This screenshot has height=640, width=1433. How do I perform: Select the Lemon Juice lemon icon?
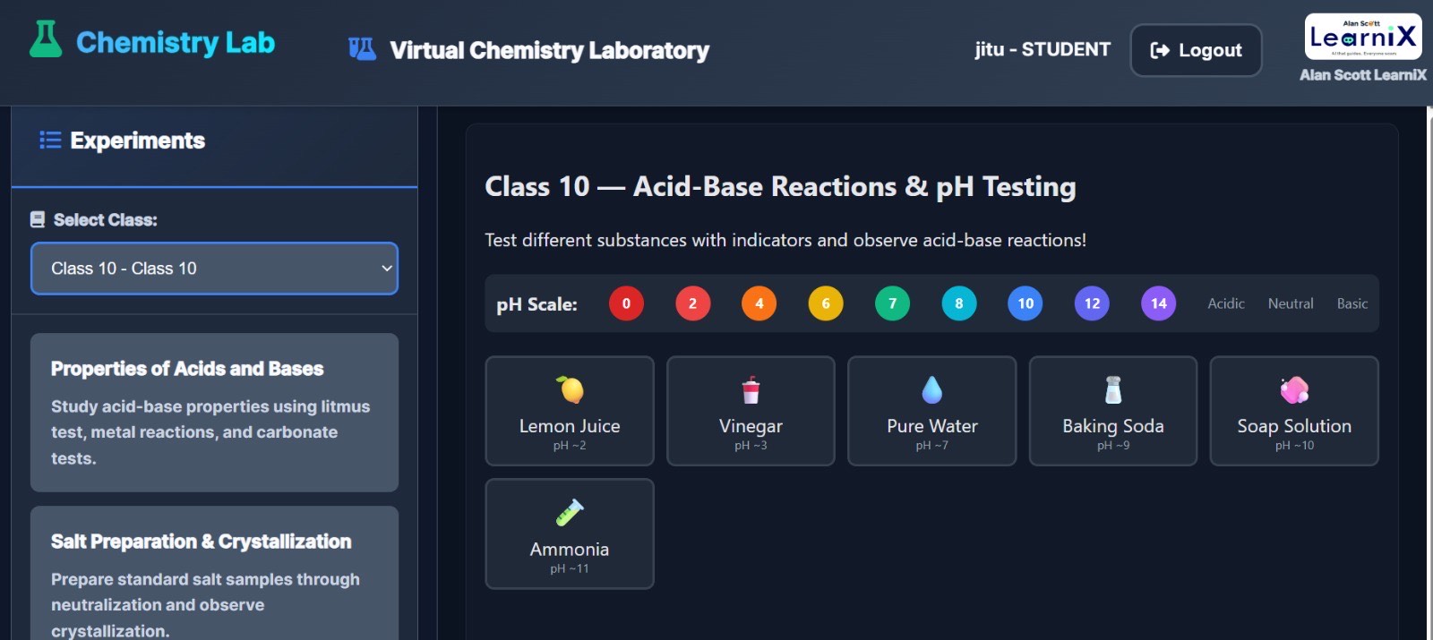tap(570, 390)
